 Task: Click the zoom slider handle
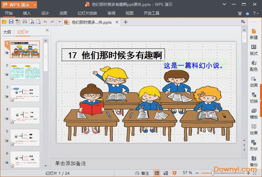pyautogui.click(x=213, y=173)
